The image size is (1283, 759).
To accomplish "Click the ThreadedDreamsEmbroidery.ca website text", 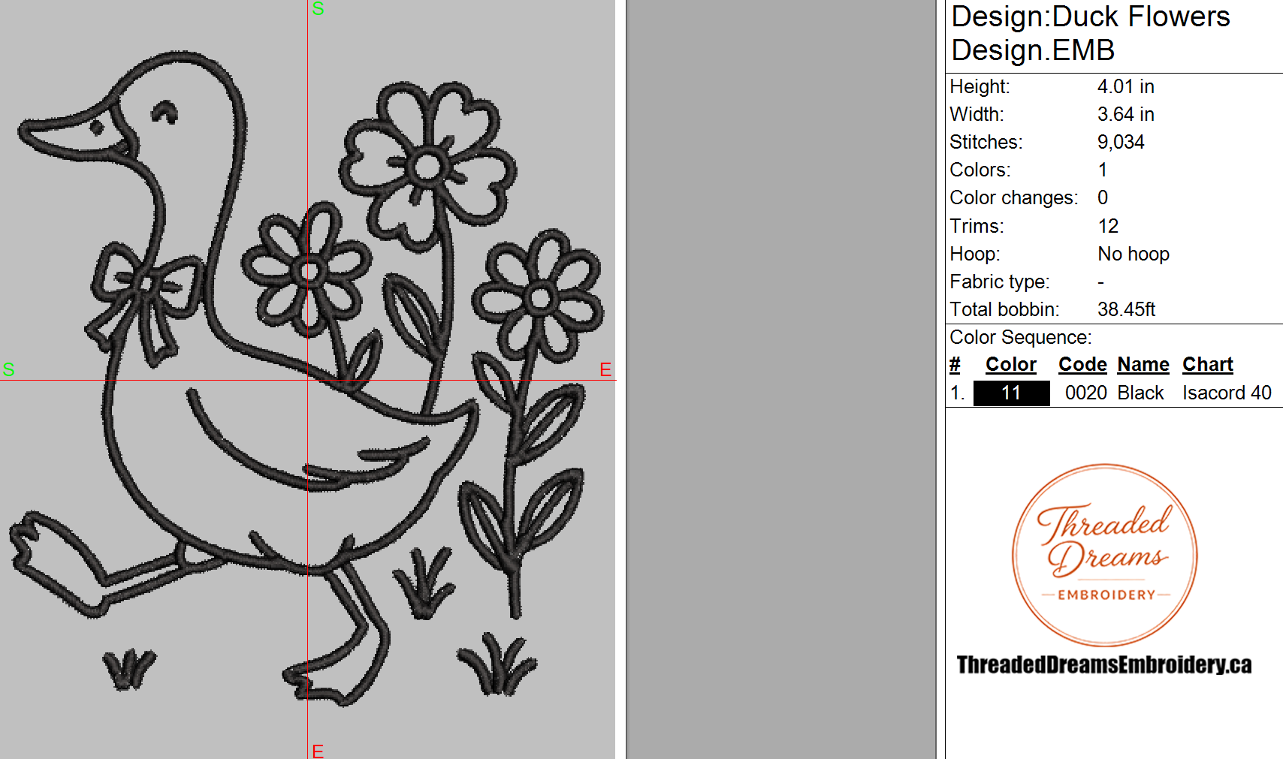I will [x=1104, y=665].
